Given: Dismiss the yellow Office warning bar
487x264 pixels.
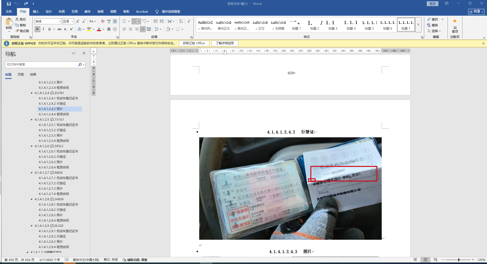Looking at the screenshot, I should tap(483, 43).
